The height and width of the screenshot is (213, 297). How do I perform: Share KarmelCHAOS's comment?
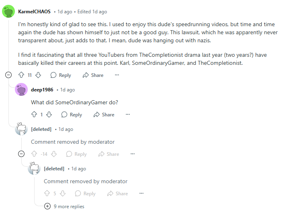point(93,75)
